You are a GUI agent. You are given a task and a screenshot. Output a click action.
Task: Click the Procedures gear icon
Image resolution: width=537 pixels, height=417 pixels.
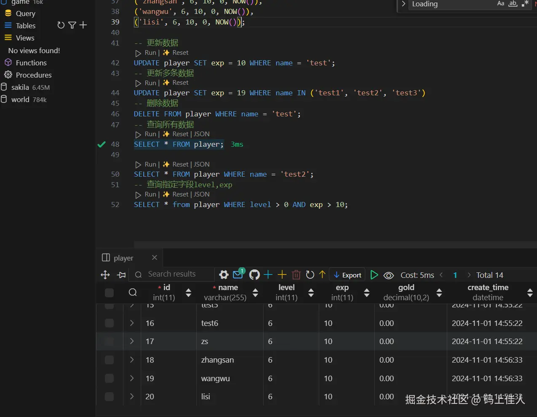(8, 75)
